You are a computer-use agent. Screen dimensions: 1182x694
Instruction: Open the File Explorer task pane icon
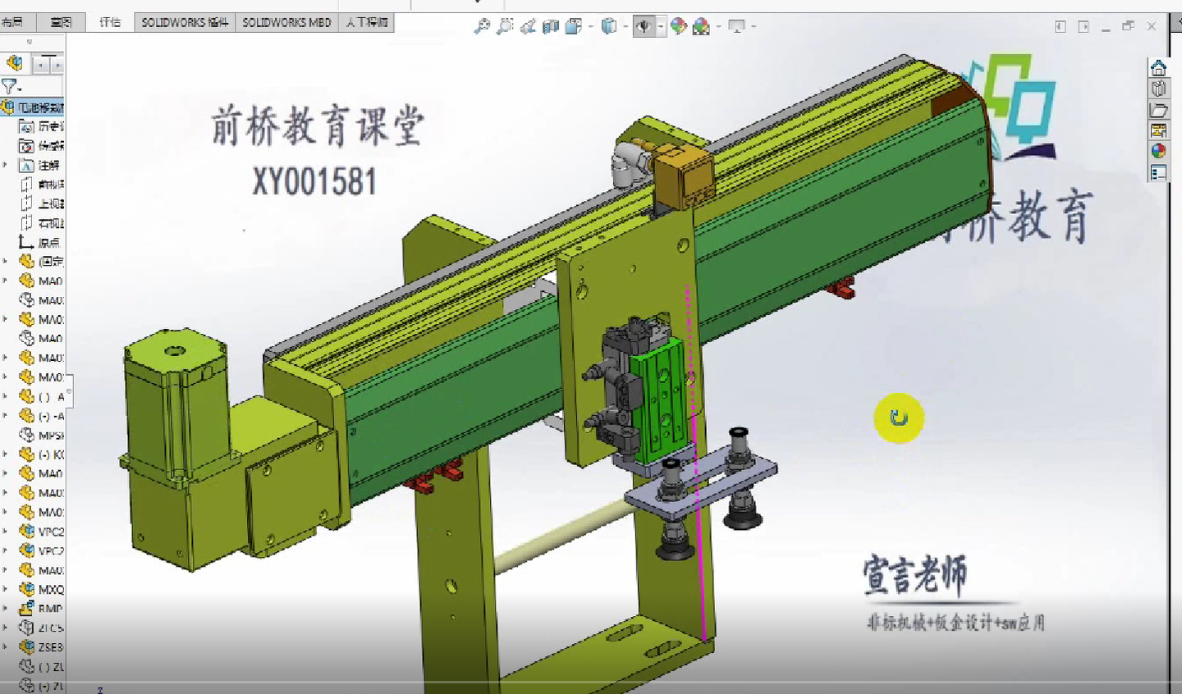coord(1157,110)
